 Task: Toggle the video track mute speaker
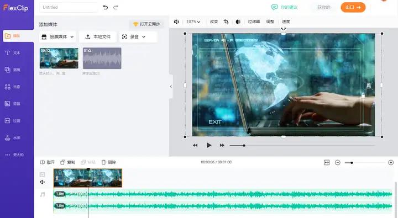click(x=42, y=182)
